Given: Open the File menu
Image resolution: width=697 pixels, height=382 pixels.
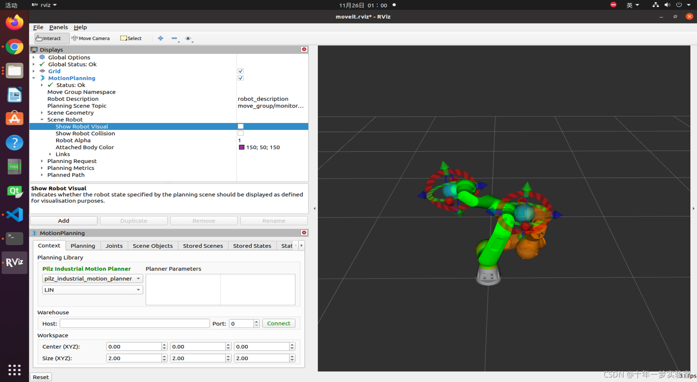Looking at the screenshot, I should [x=38, y=27].
